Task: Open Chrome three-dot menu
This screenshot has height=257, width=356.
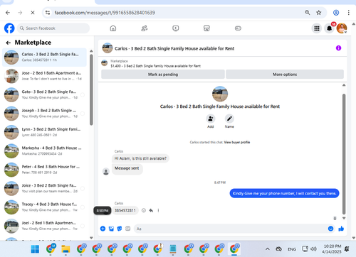Action: [x=348, y=13]
